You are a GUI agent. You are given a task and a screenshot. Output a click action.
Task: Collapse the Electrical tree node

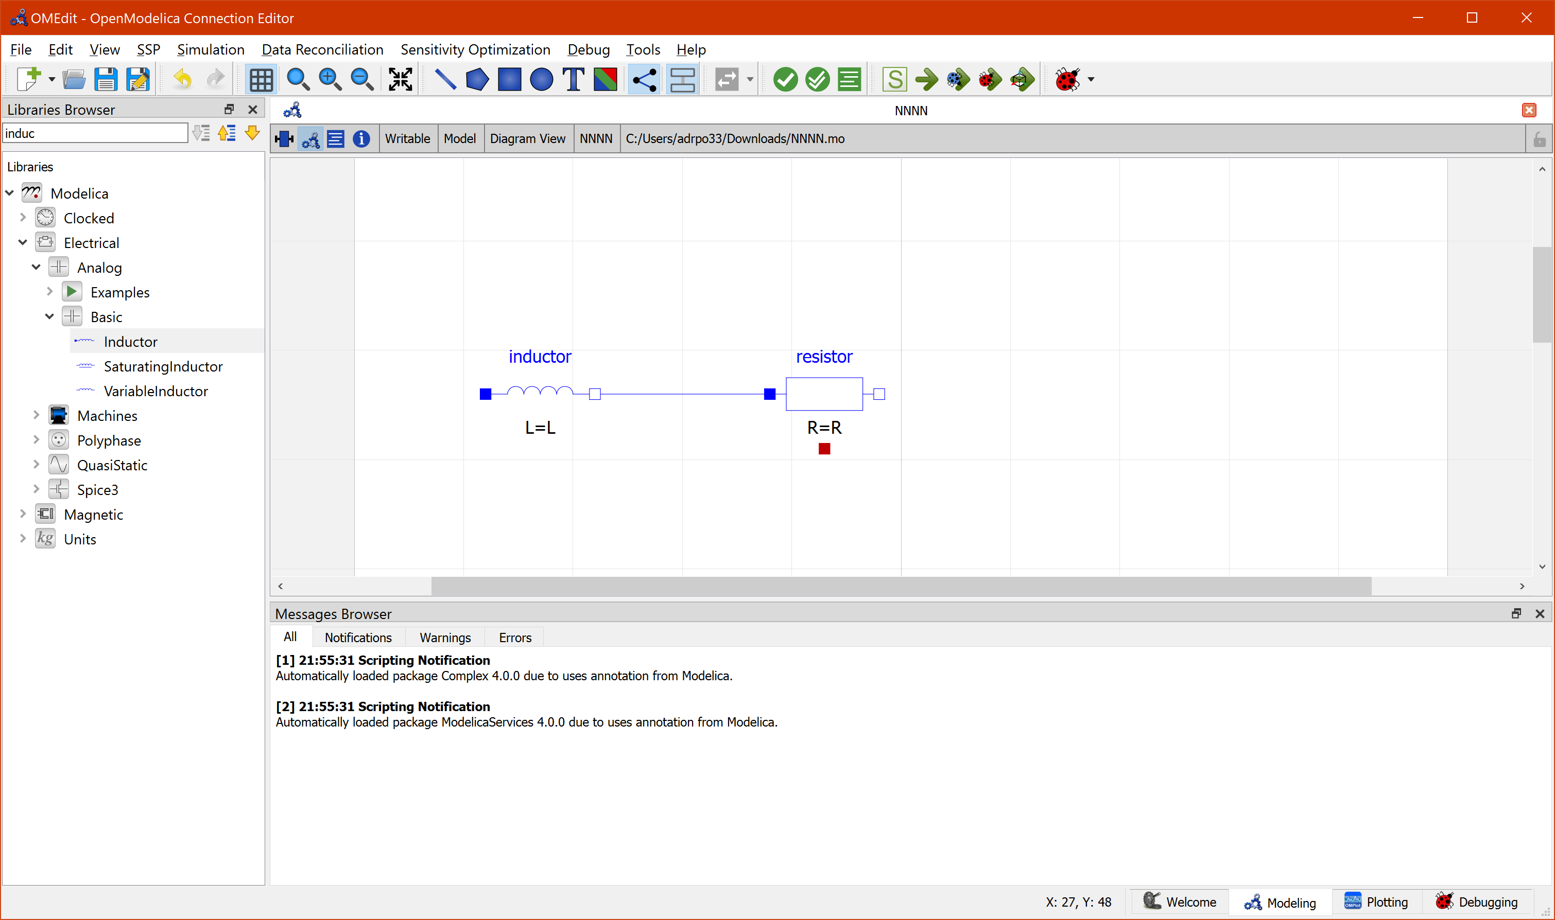tap(23, 242)
